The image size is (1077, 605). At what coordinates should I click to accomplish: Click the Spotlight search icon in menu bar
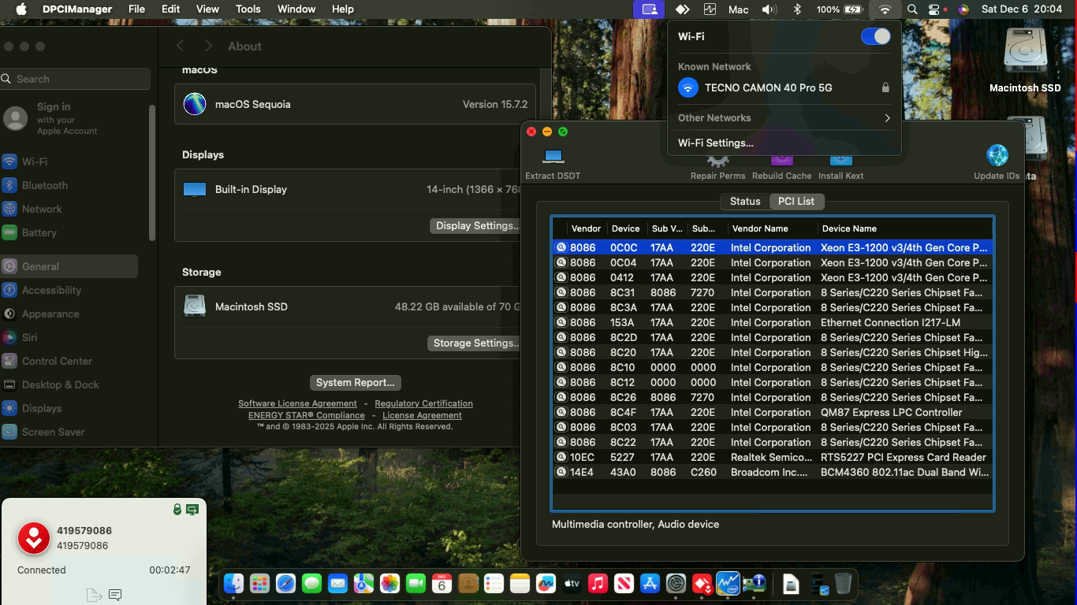point(912,9)
